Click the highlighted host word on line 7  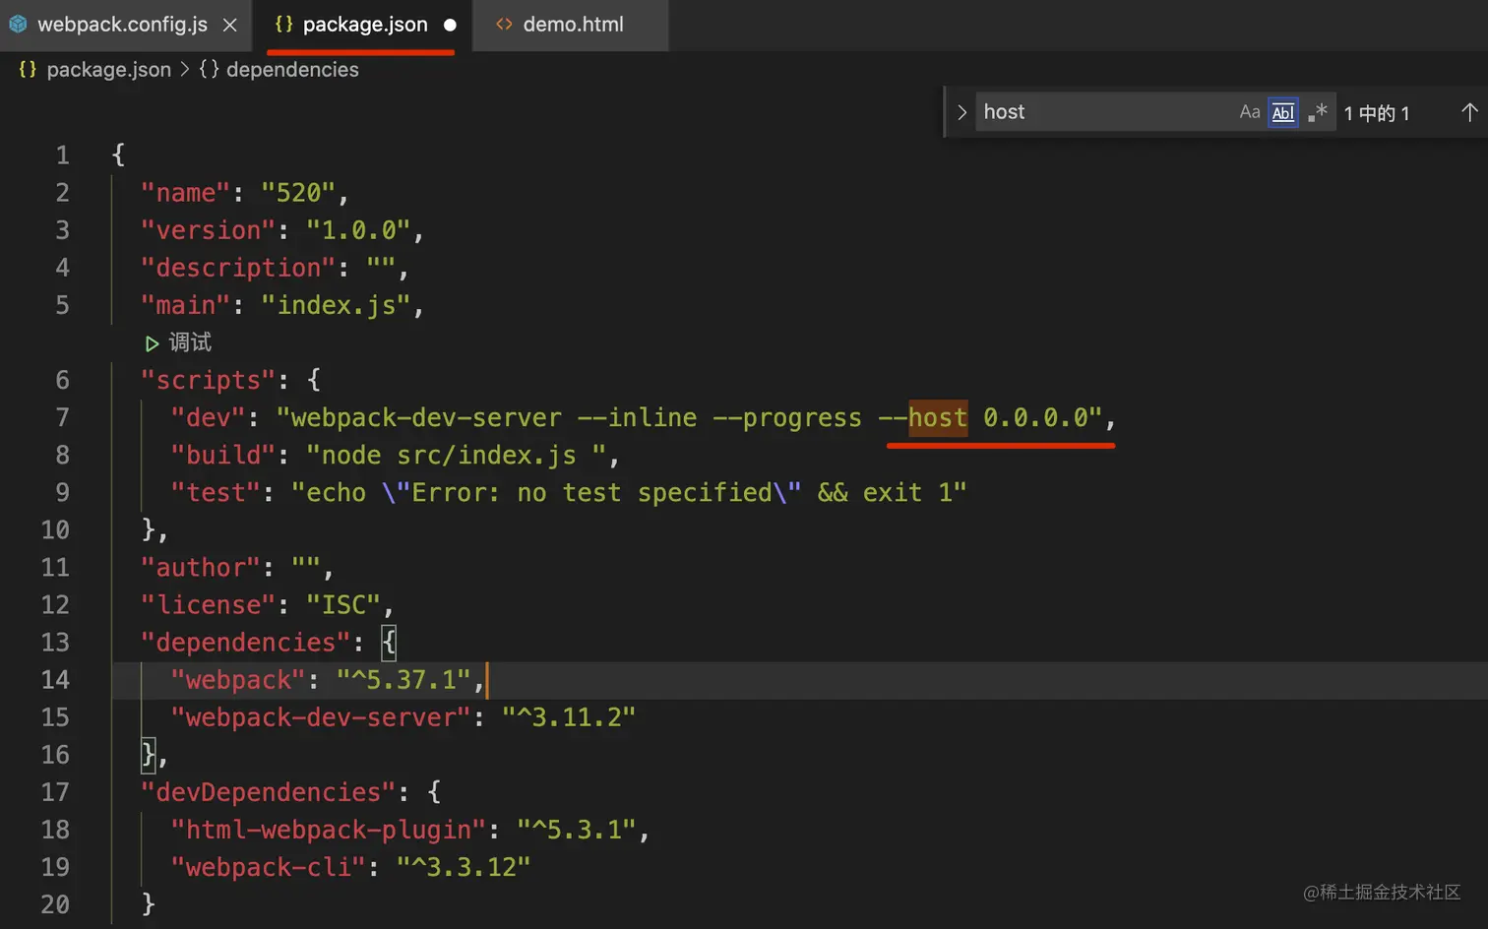tap(938, 417)
